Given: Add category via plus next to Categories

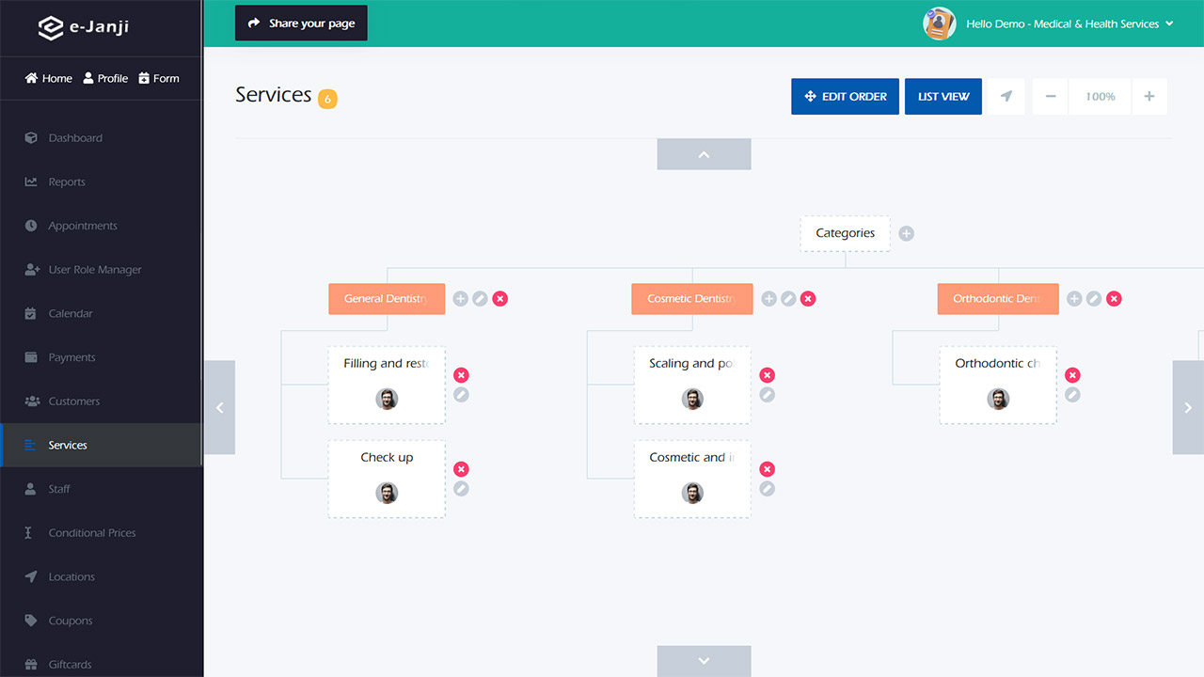Looking at the screenshot, I should [x=906, y=233].
